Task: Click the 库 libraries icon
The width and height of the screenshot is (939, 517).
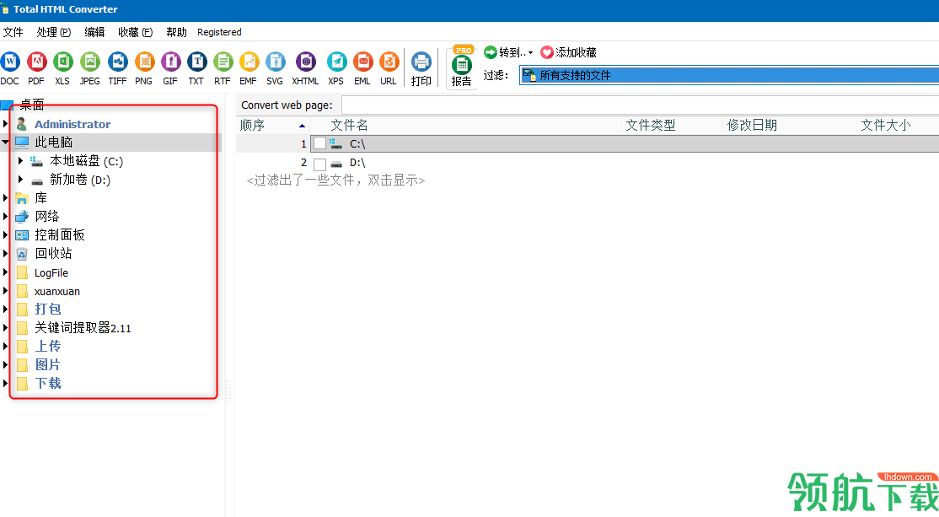Action: pyautogui.click(x=22, y=197)
